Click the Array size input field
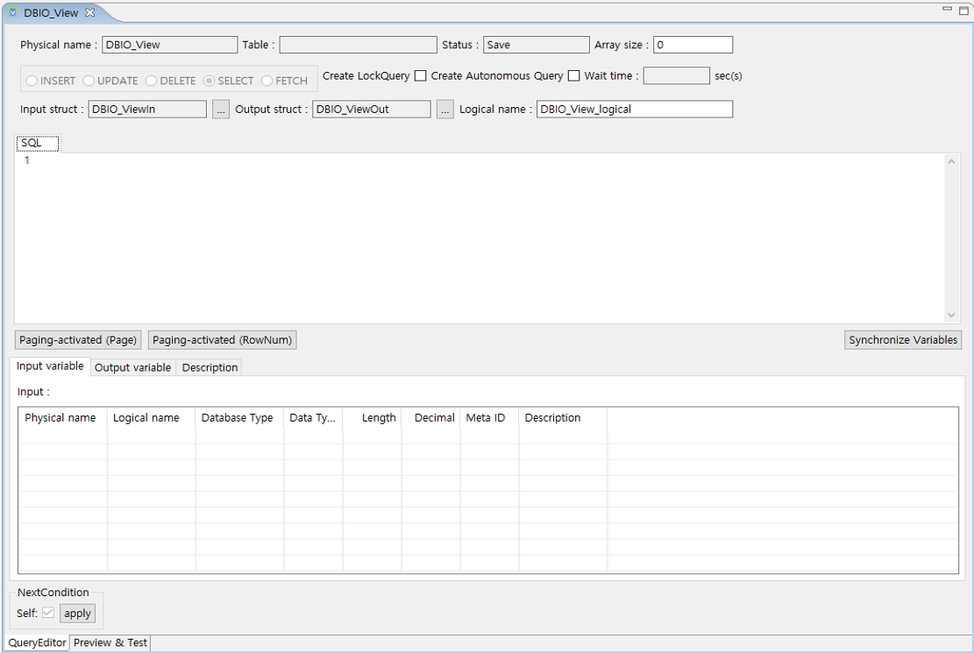 click(692, 45)
